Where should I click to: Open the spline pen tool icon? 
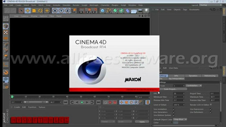coord(109,11)
